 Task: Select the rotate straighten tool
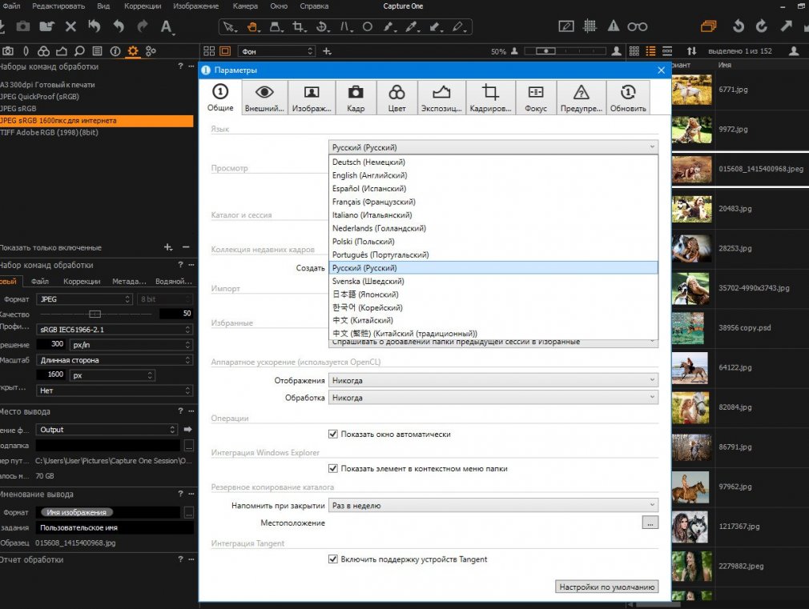point(322,27)
